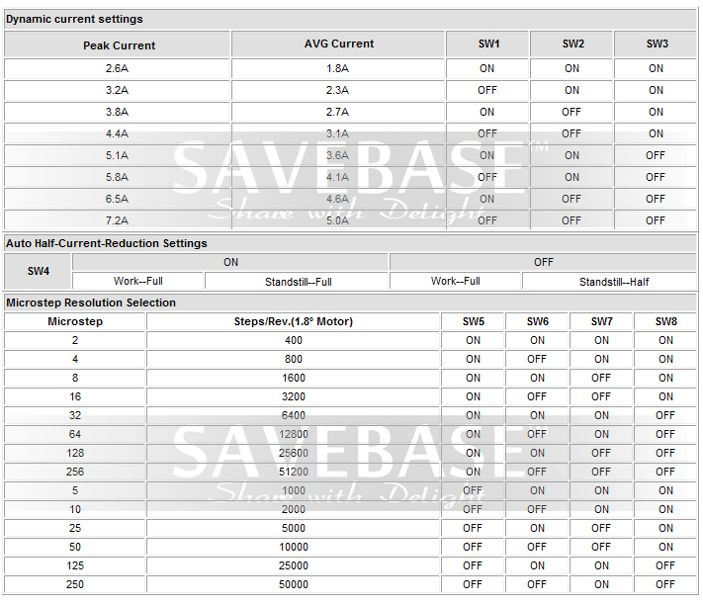Select the Microstep column header
703x605 pixels.
(75, 321)
